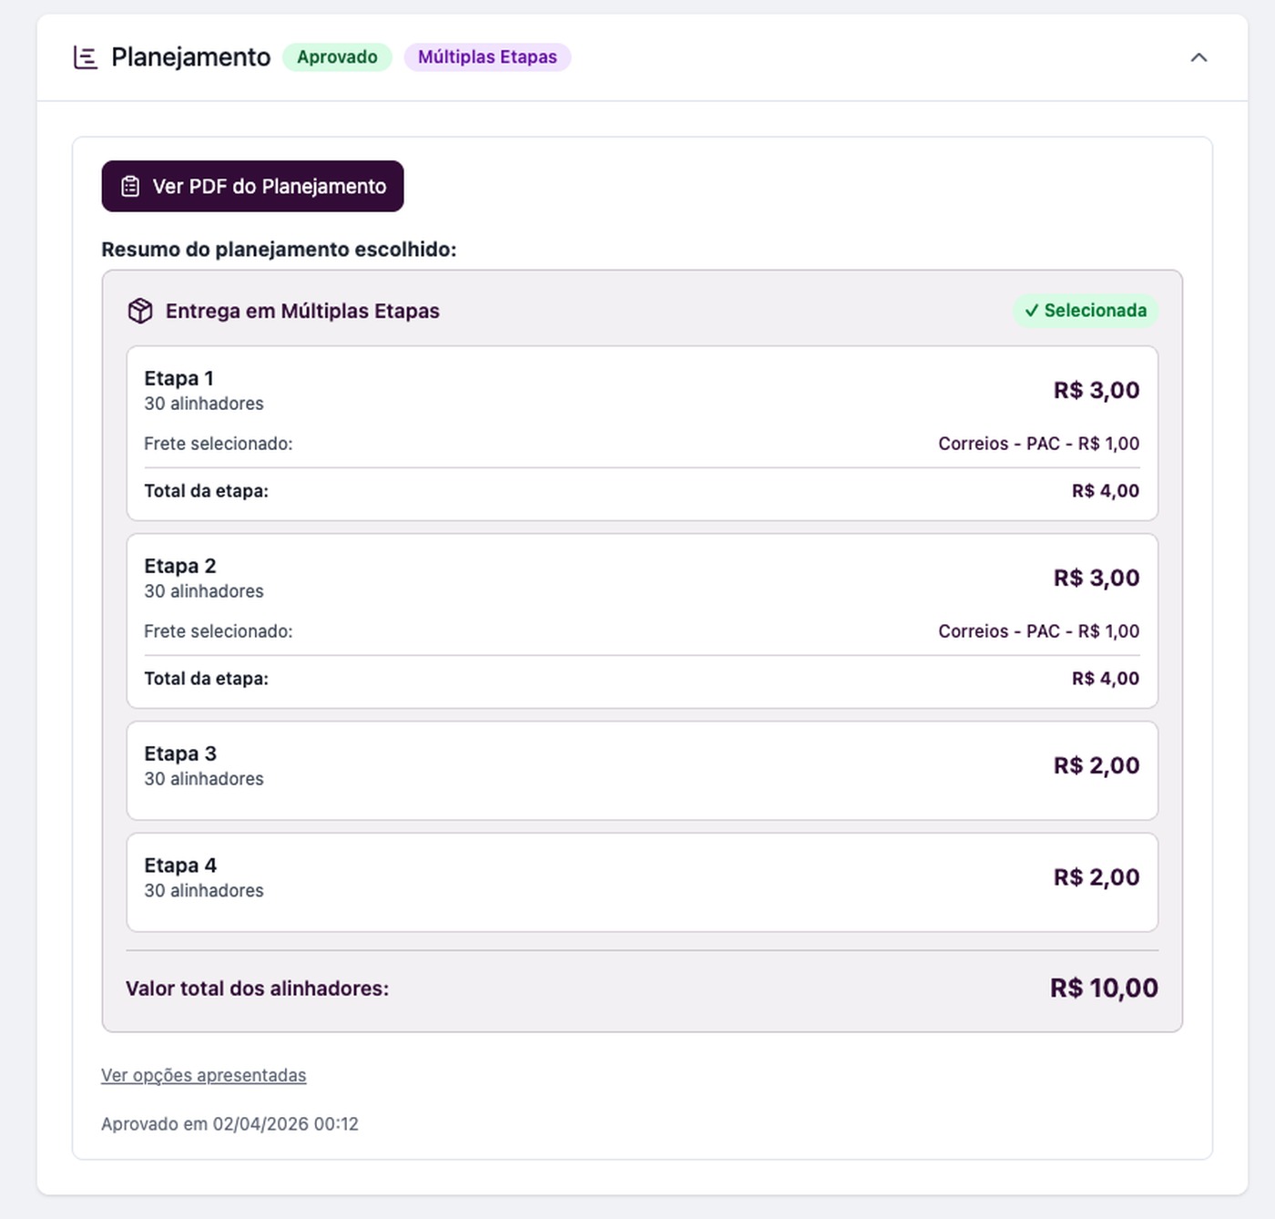1275x1219 pixels.
Task: Collapse the Planejamento panel chevron
Action: coord(1198,57)
